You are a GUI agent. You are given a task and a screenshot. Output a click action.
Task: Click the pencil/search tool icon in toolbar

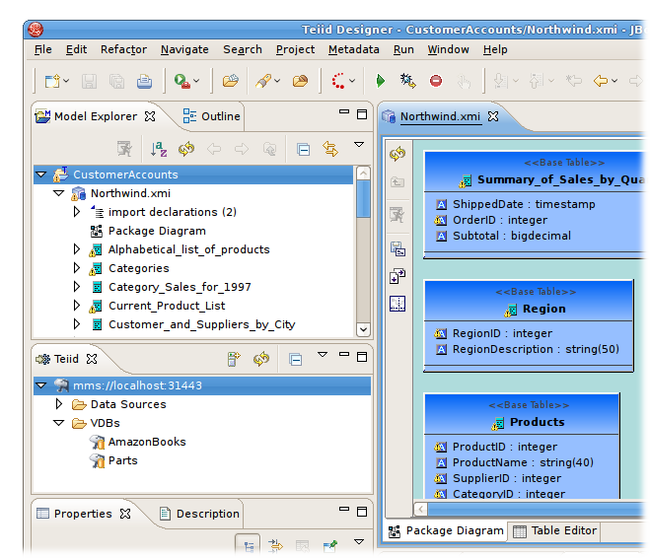click(263, 81)
